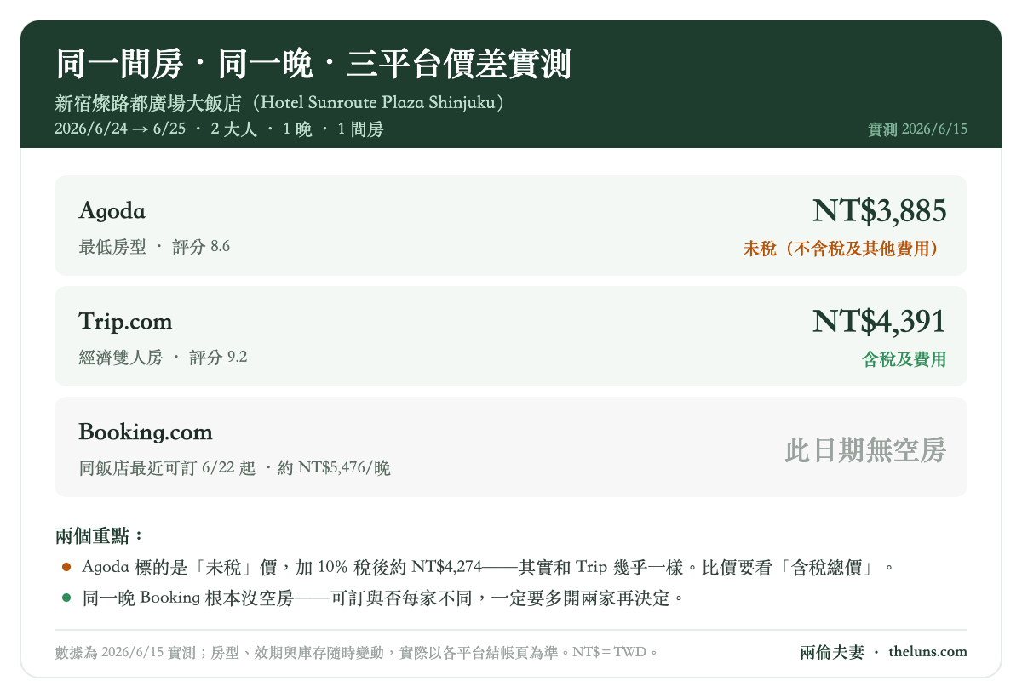Click Trip.com's 經濟雙人房・評分 9.2 line
This screenshot has width=1022, height=698.
[x=163, y=358]
